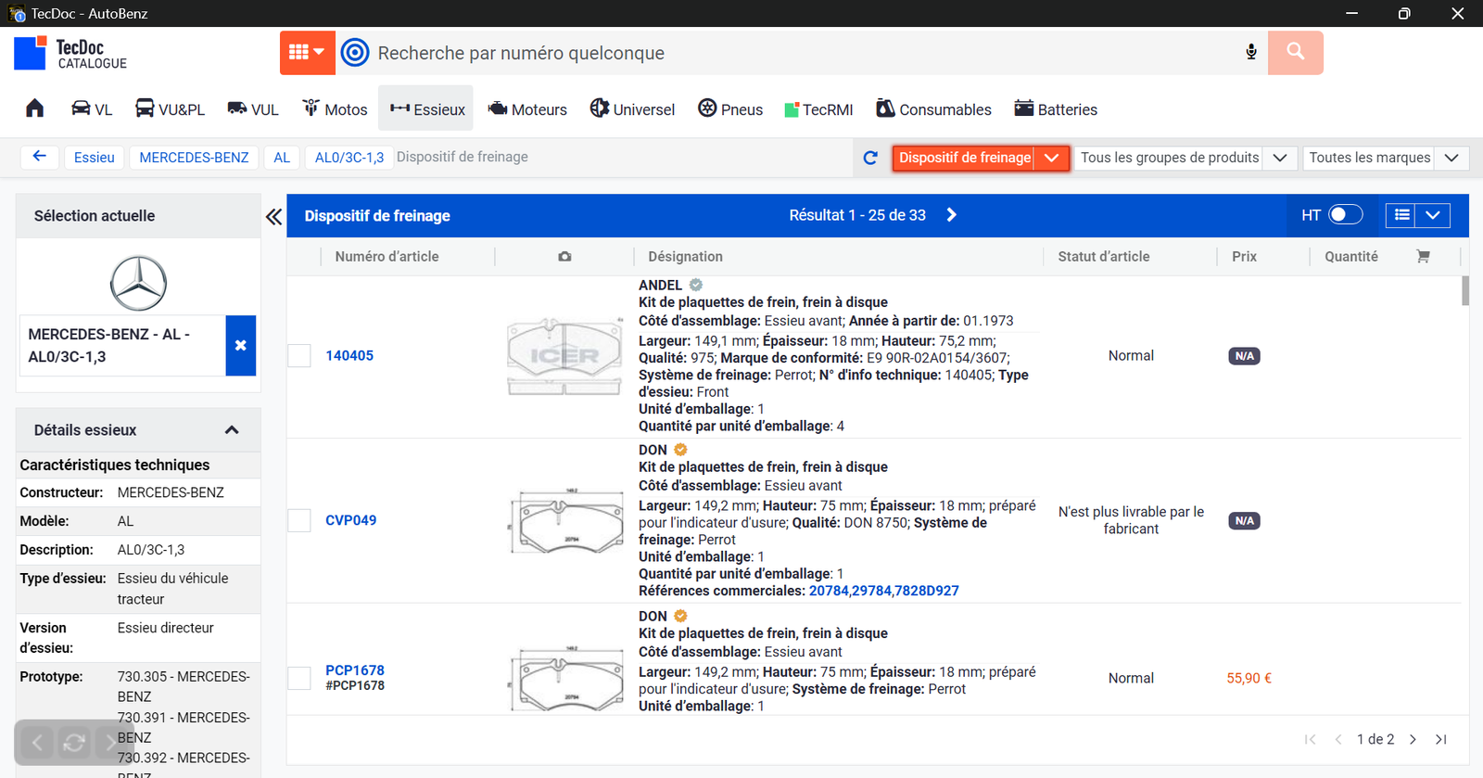Viewport: 1483px width, 778px height.
Task: Go to next results with header chevron
Action: pyautogui.click(x=951, y=215)
